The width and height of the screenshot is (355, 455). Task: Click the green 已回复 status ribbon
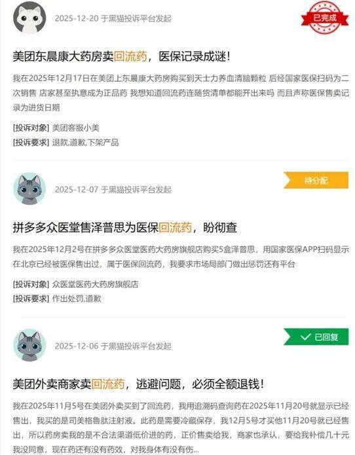tap(316, 337)
